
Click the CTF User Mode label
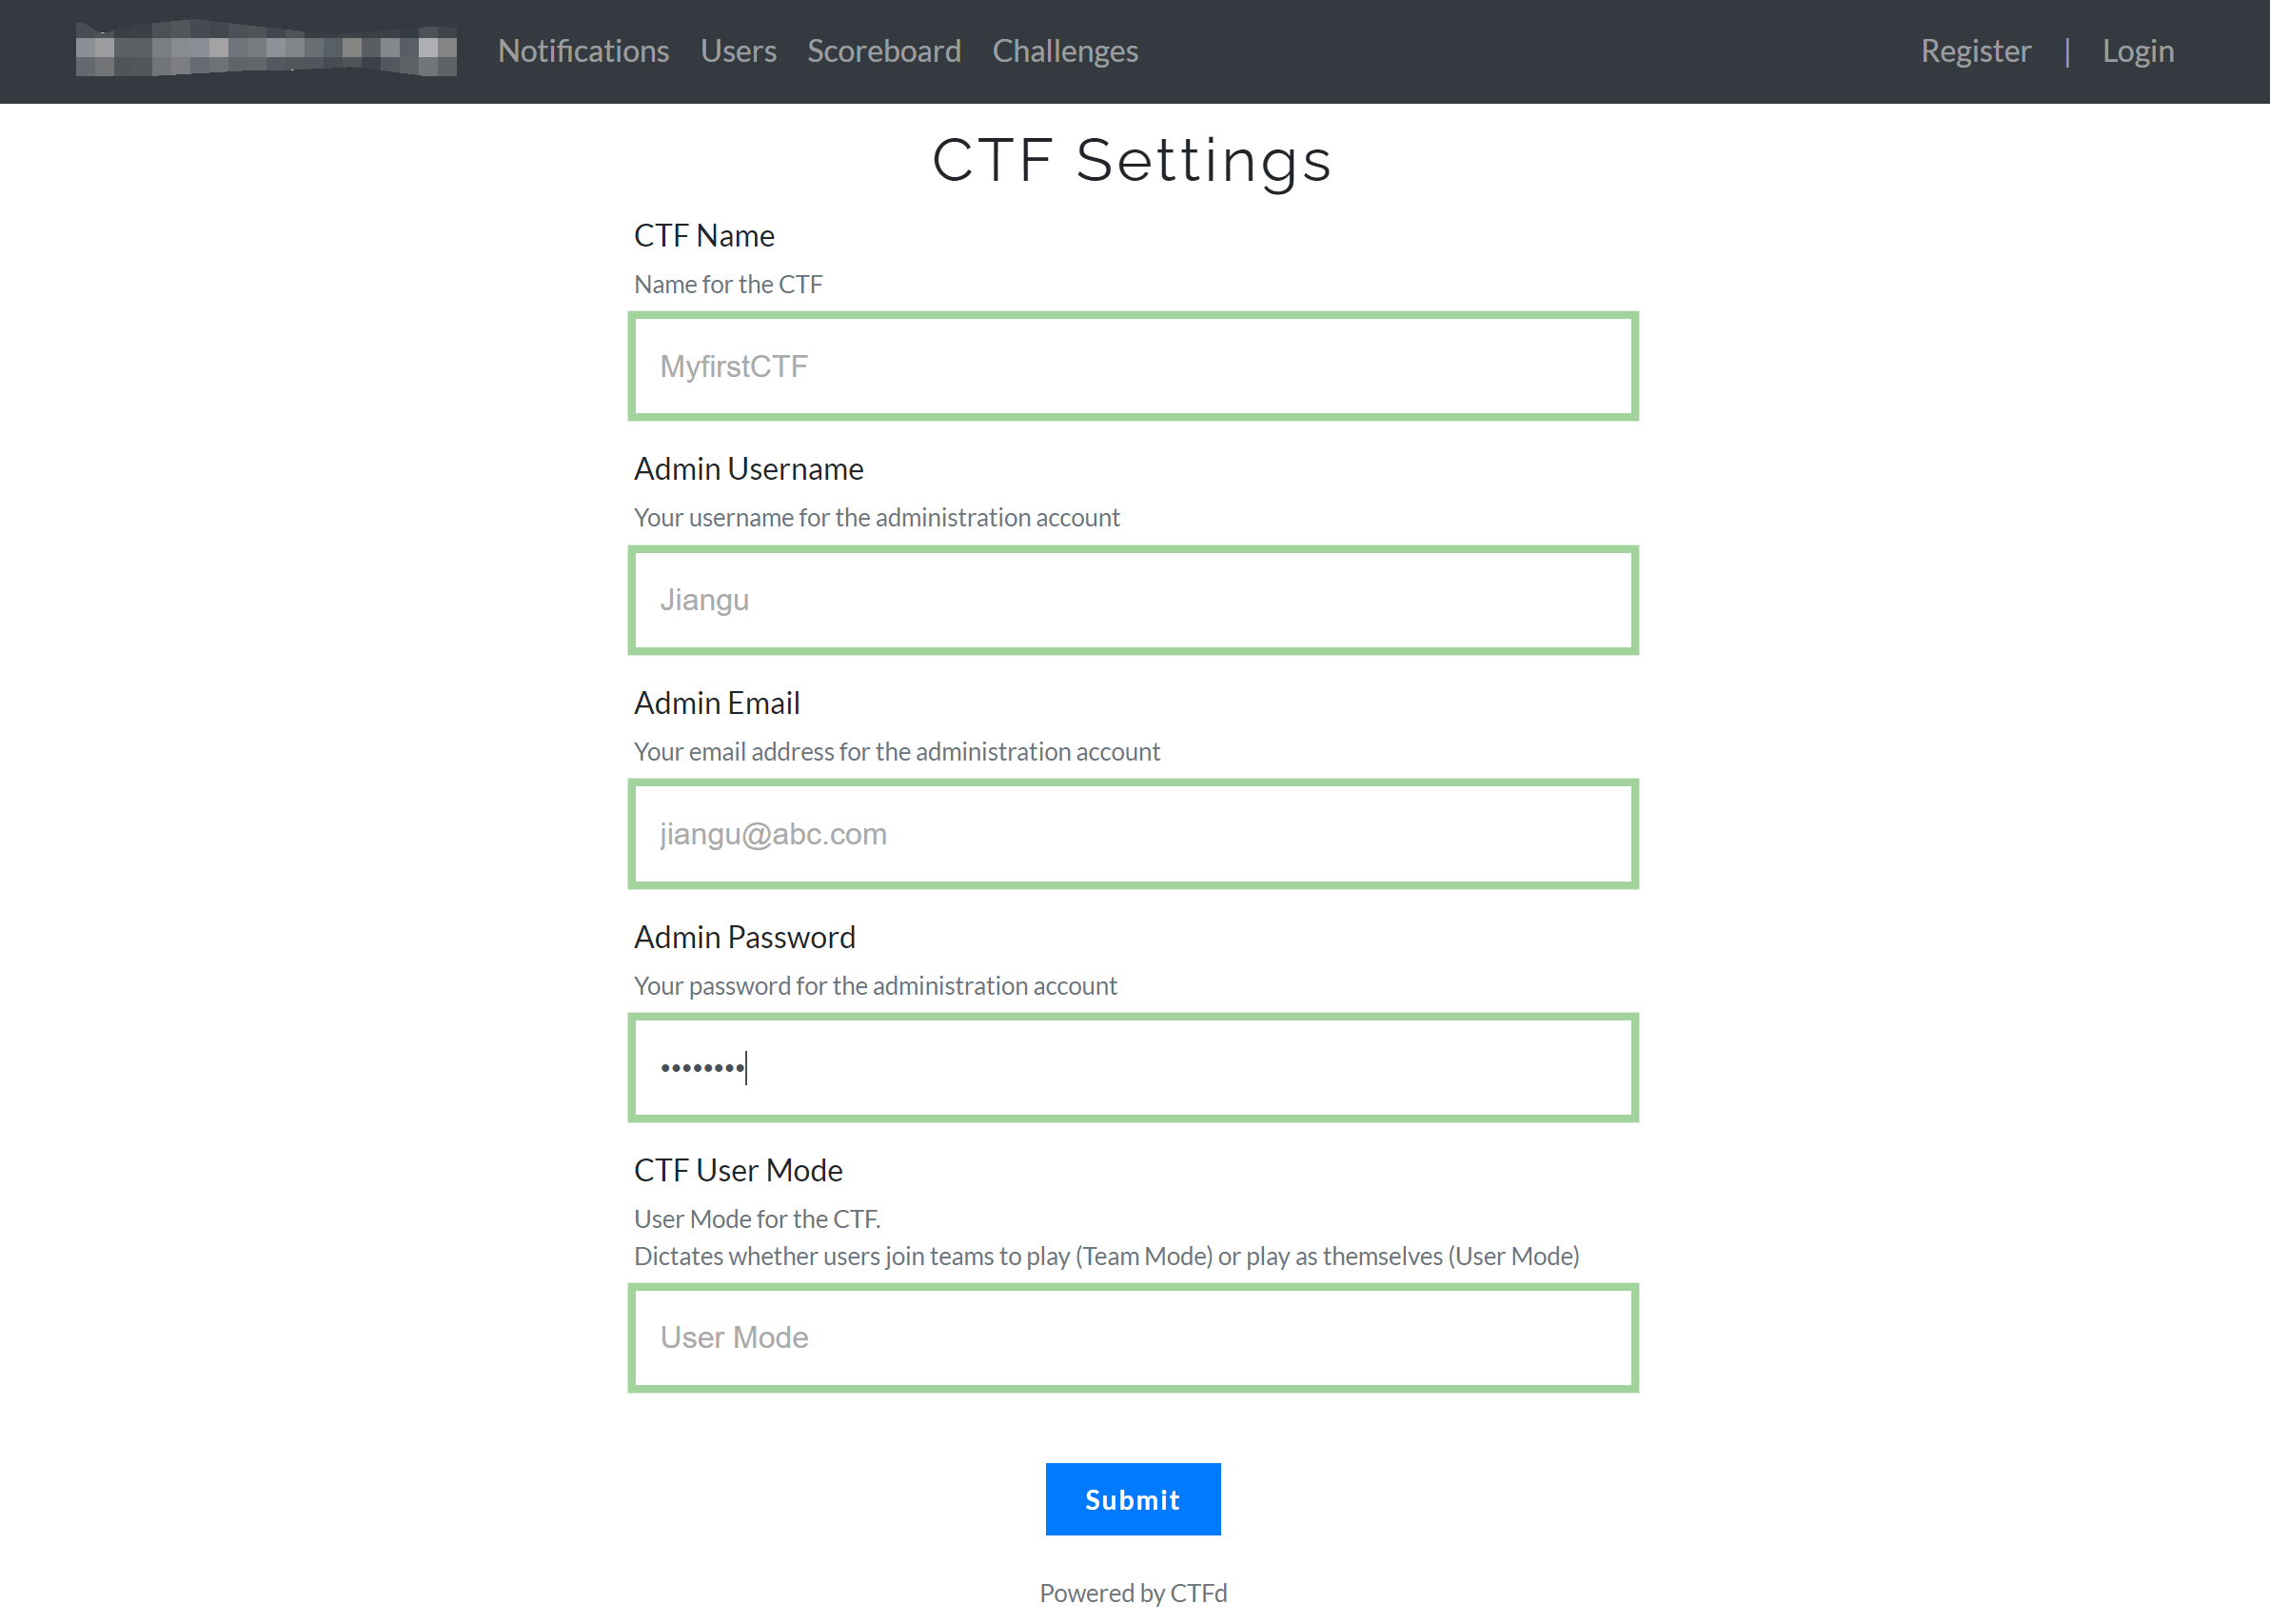pyautogui.click(x=738, y=1170)
